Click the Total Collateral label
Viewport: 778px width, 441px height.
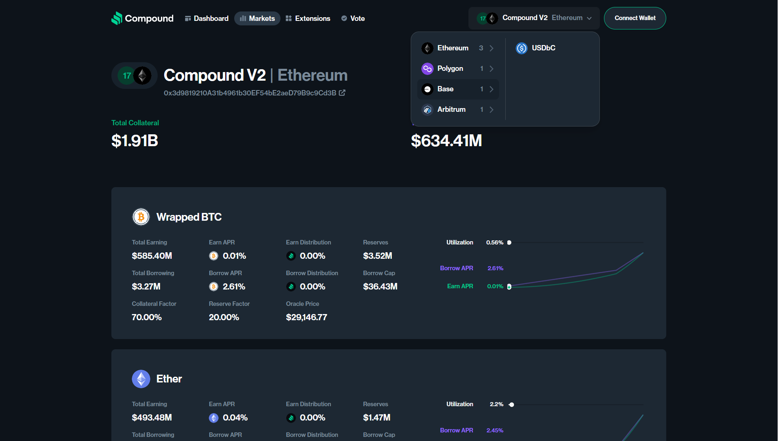tap(135, 123)
